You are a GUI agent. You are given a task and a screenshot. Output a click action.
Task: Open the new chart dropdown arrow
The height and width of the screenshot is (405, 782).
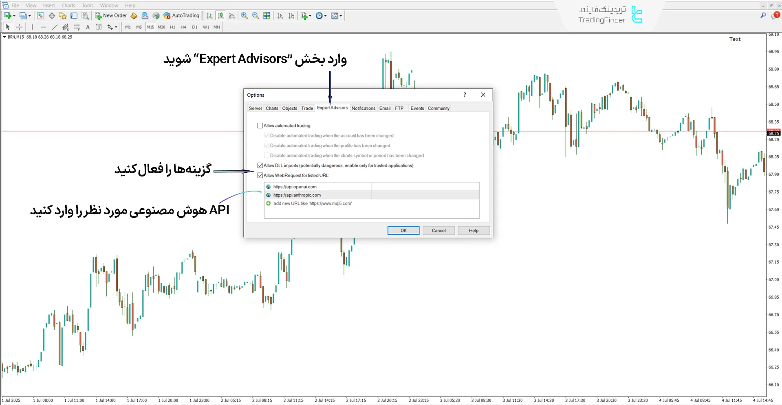coord(14,16)
